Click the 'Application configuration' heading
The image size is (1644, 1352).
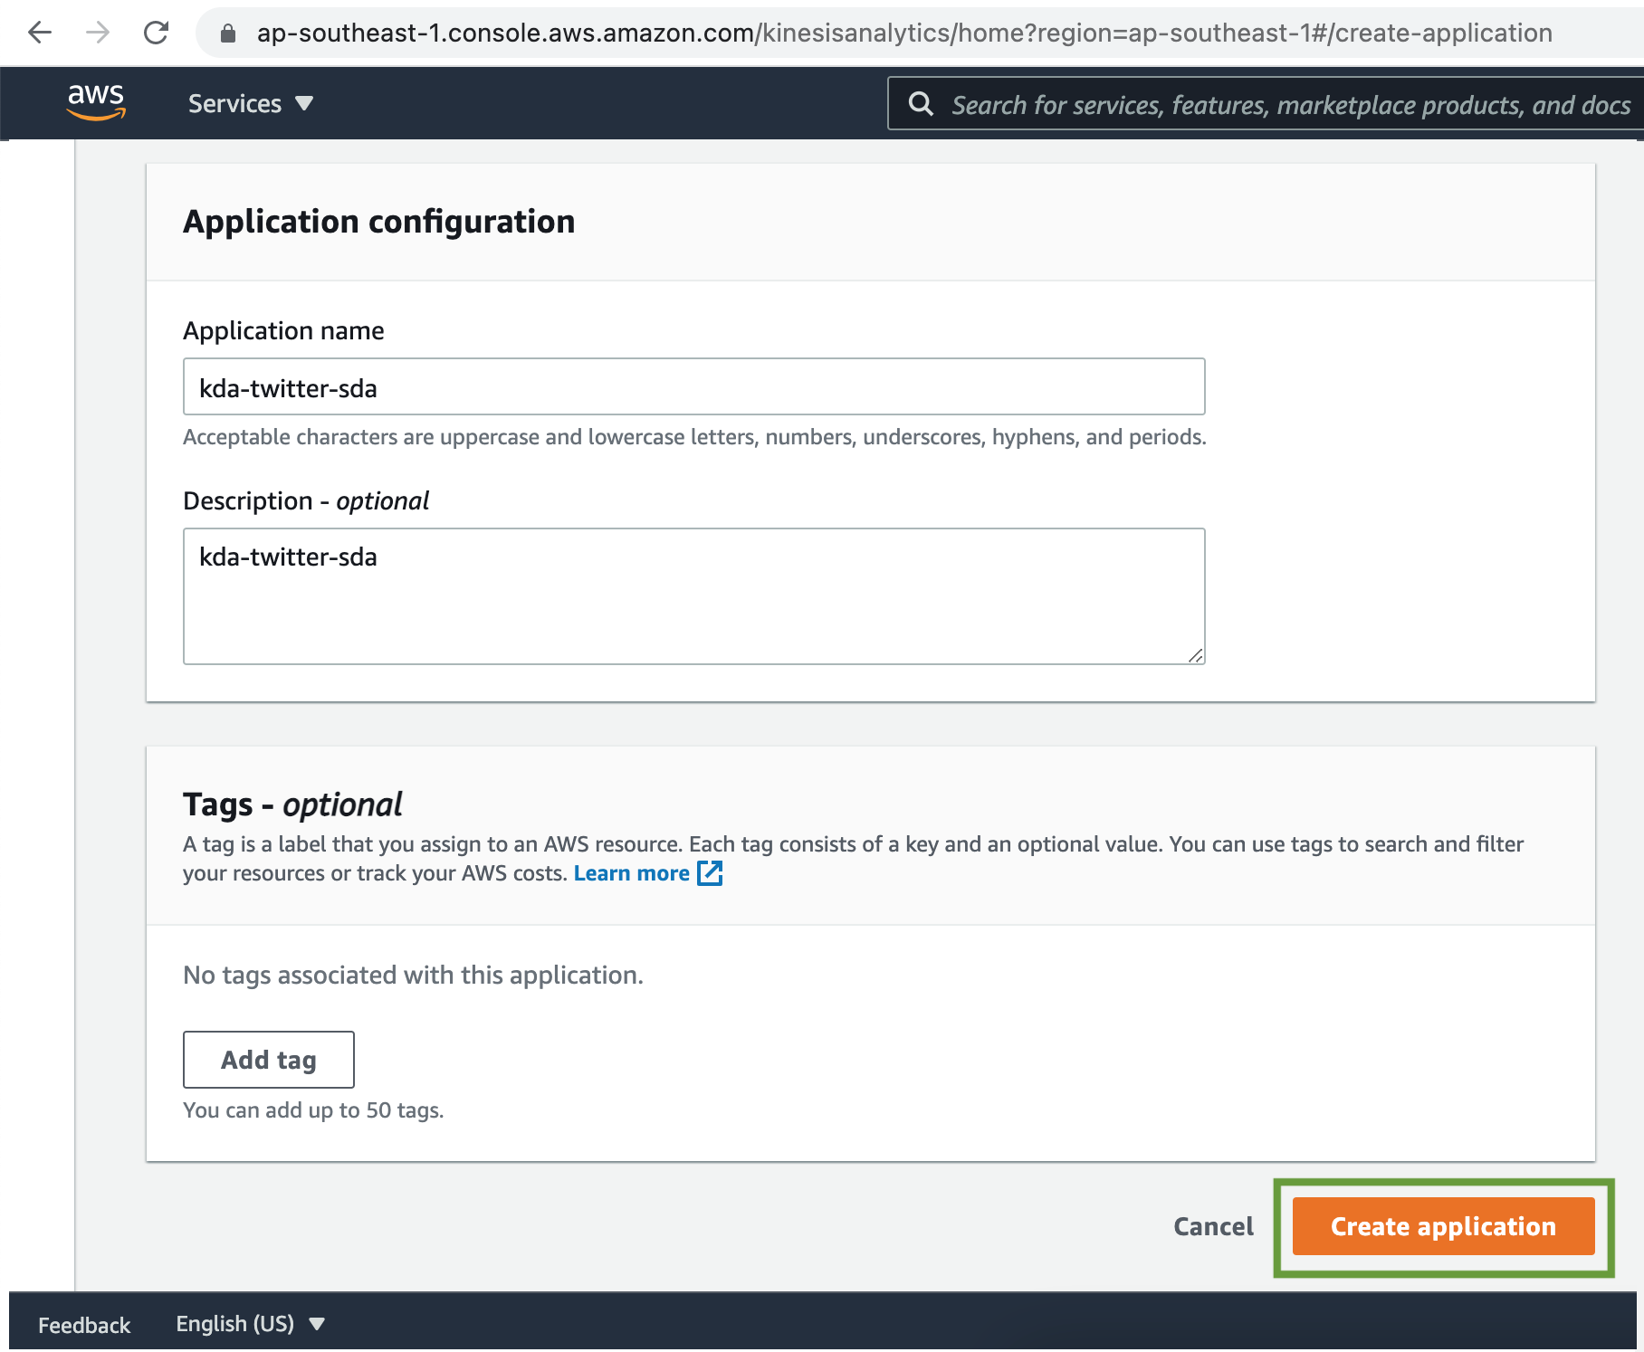tap(378, 222)
